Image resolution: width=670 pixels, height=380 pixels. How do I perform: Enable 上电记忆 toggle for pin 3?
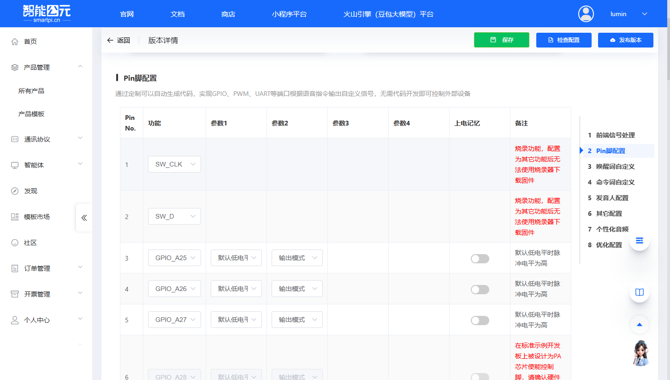tap(480, 258)
